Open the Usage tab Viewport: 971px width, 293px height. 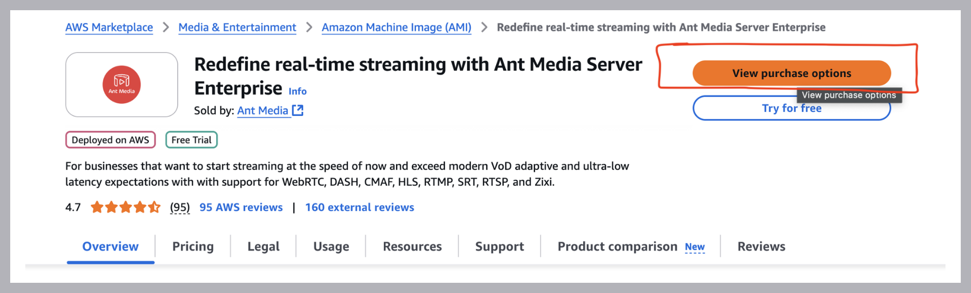point(331,247)
